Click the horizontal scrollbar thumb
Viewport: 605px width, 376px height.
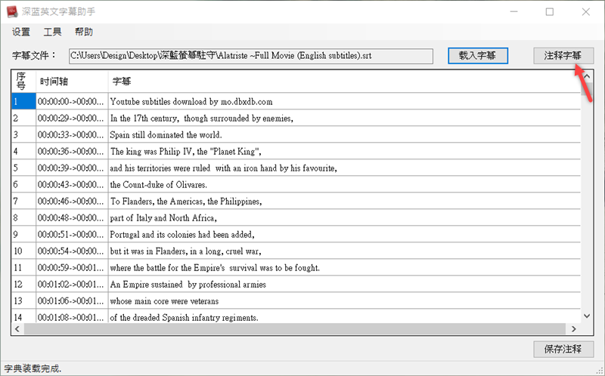(x=295, y=329)
